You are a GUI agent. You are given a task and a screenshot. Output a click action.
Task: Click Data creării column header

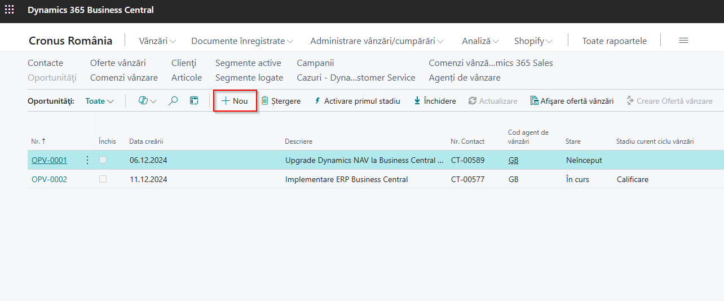pos(146,141)
